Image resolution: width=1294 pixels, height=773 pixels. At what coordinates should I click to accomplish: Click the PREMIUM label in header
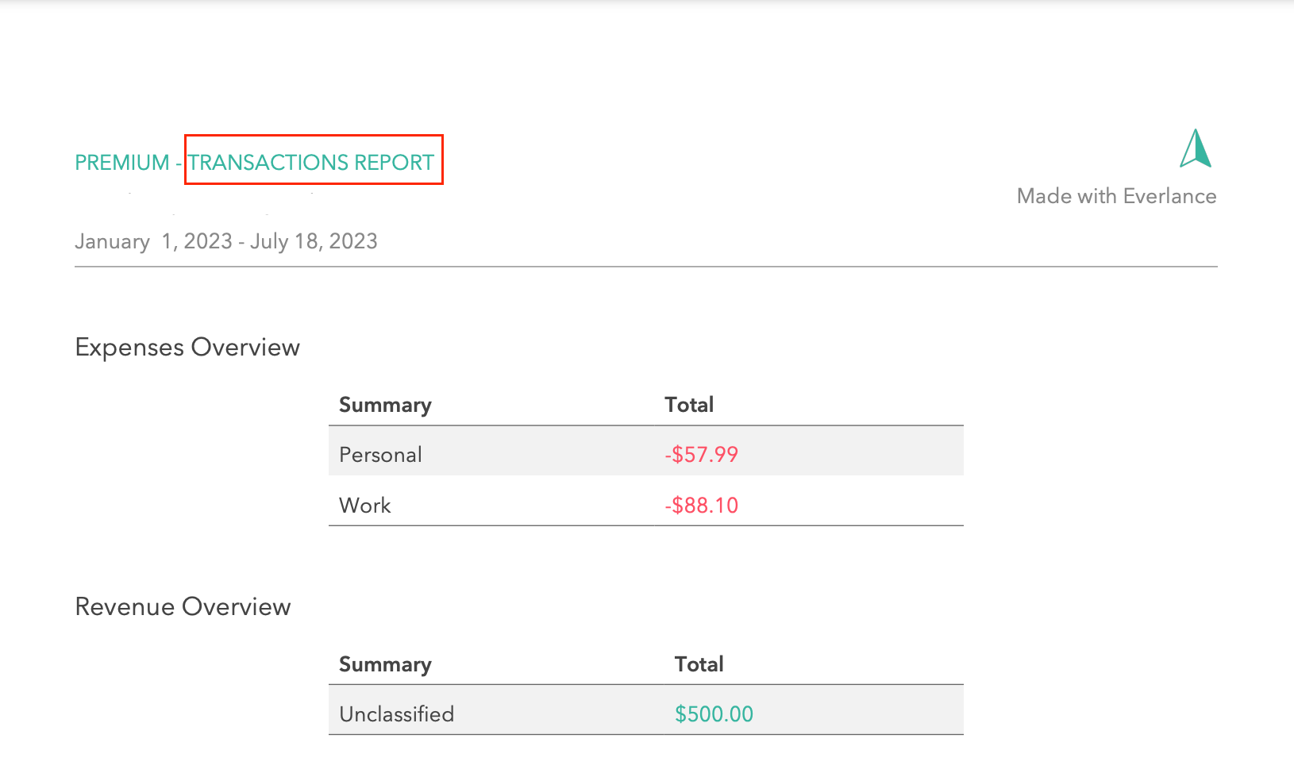[121, 163]
